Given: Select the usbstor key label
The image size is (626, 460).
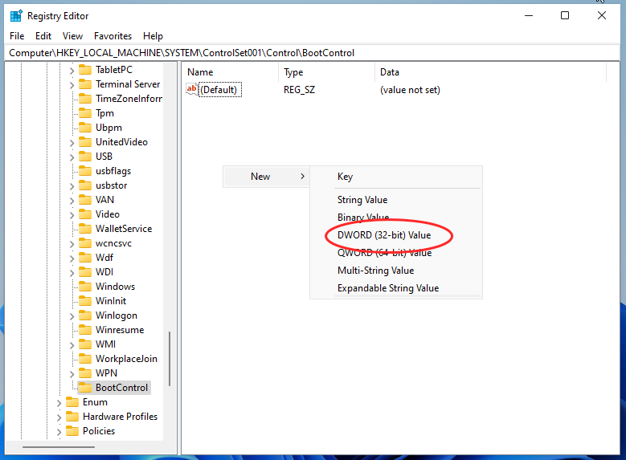Looking at the screenshot, I should click(x=112, y=185).
